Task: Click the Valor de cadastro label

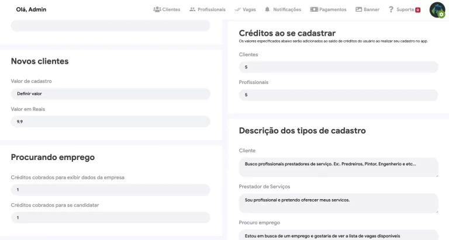Action: [31, 81]
